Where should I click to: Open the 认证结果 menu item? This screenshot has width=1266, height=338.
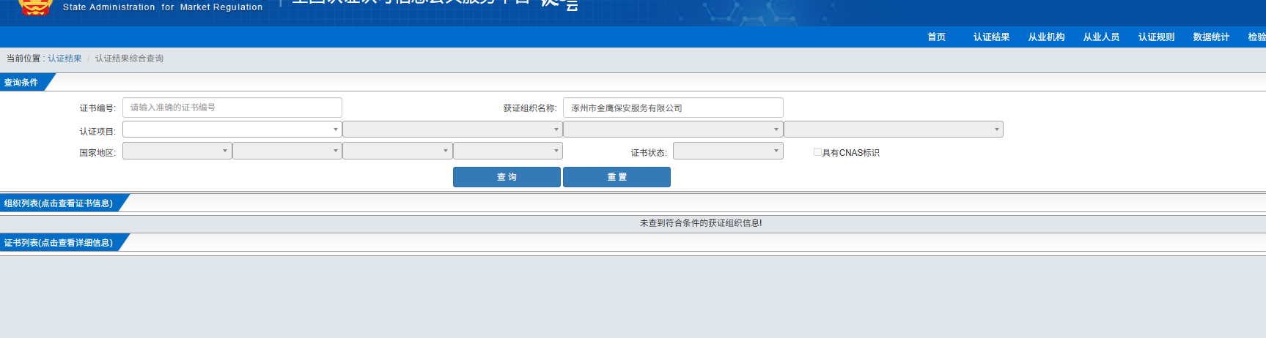coord(991,37)
